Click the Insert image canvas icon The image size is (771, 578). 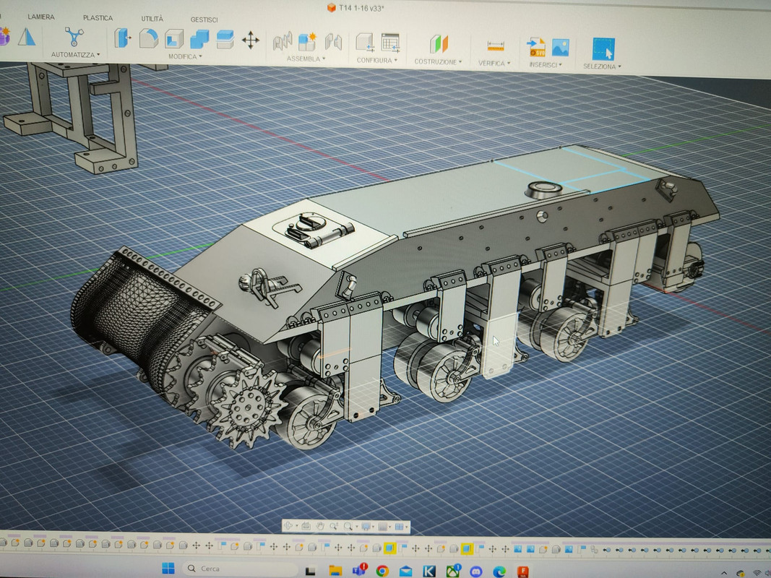pyautogui.click(x=561, y=48)
